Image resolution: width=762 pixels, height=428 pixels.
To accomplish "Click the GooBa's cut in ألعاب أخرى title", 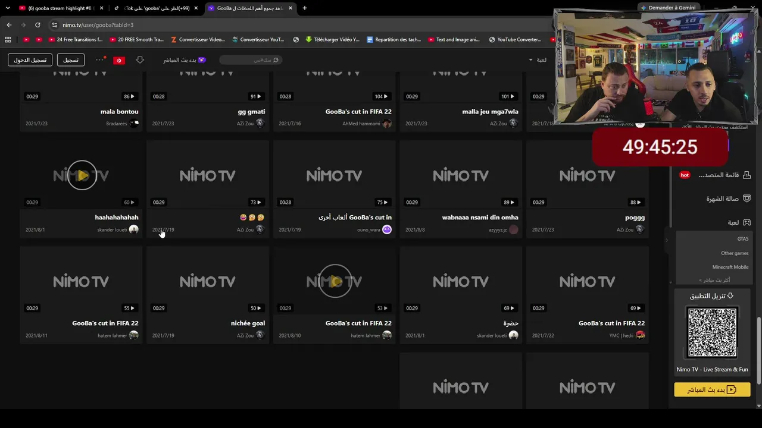I will pos(355,218).
